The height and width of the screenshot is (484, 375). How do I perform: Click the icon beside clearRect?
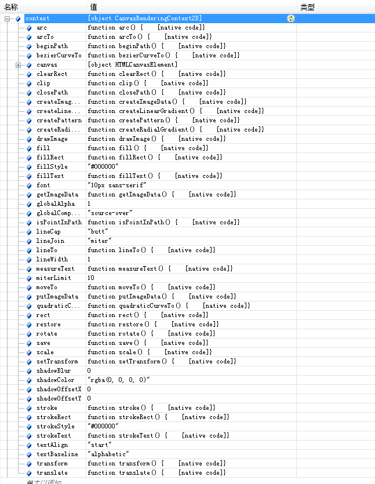point(29,74)
